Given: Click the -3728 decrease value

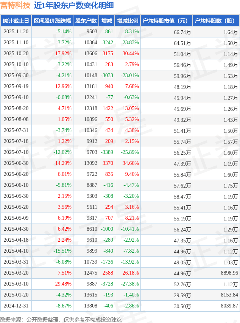Looking at the screenshot, I should (x=107, y=284).
